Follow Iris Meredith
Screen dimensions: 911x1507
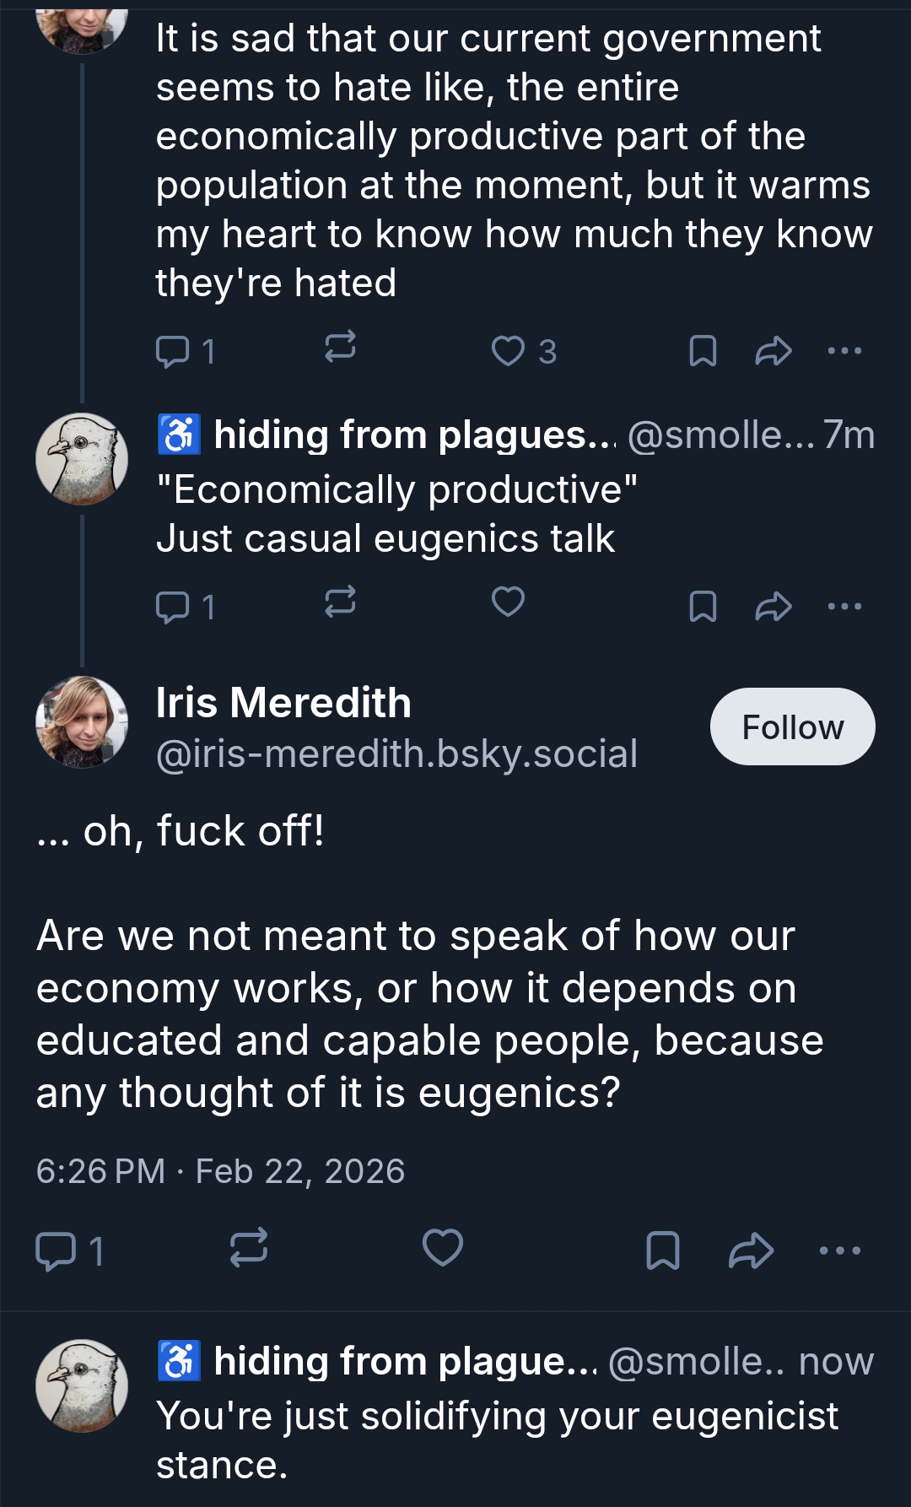pyautogui.click(x=792, y=726)
